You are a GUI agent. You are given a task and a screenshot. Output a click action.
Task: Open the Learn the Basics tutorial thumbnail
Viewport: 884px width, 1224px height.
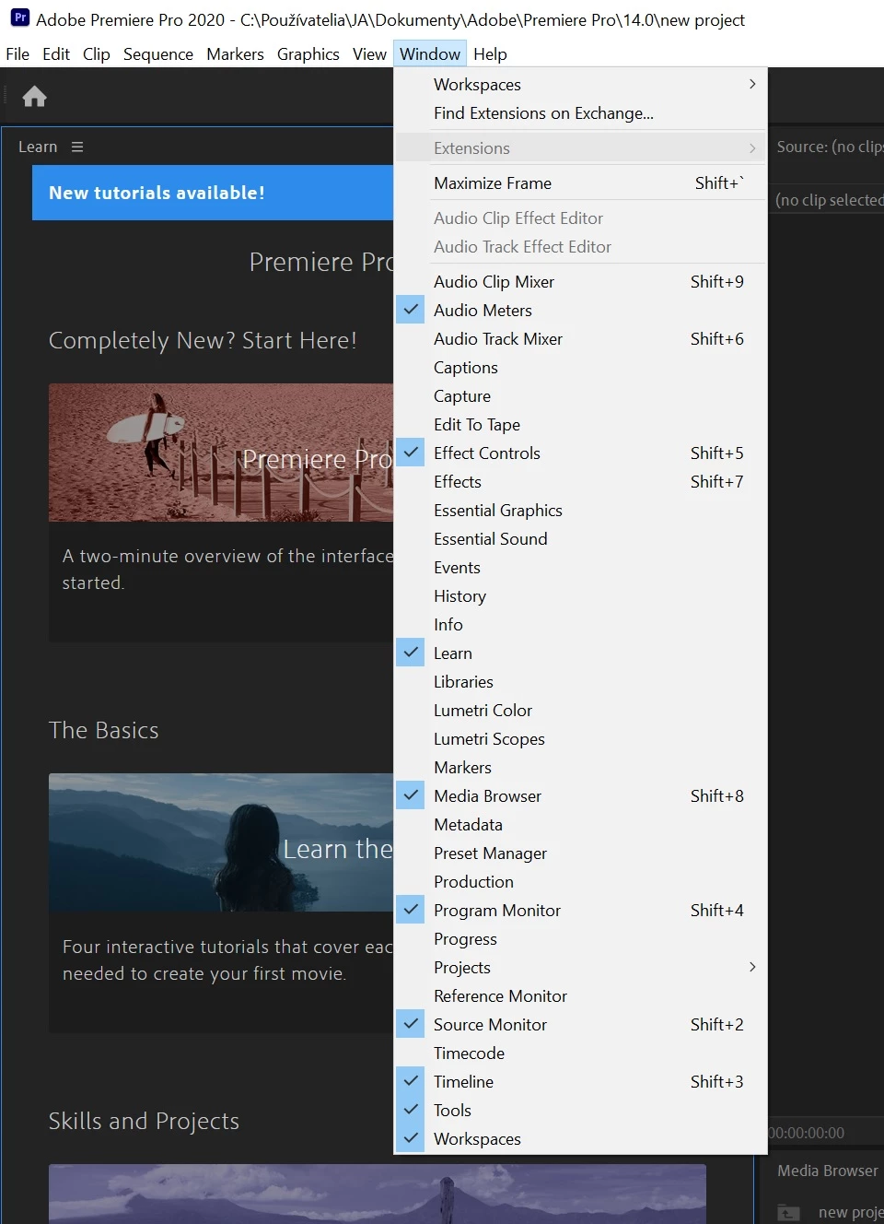221,842
